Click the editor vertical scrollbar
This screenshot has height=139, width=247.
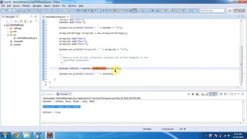241,64
